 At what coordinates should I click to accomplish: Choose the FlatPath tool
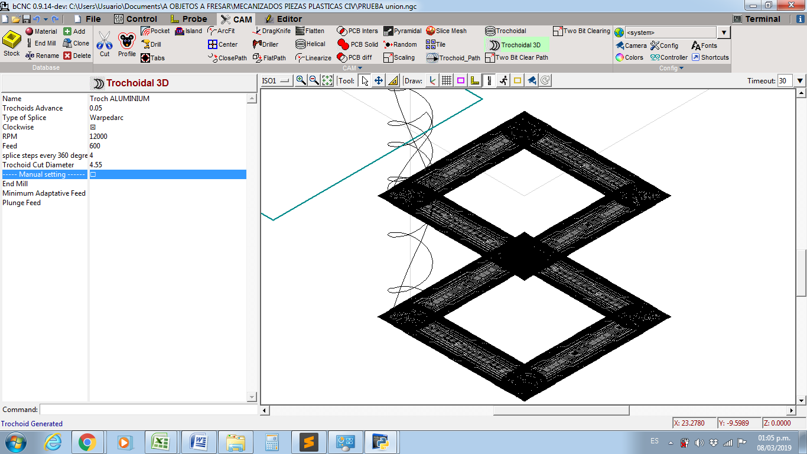coord(269,58)
